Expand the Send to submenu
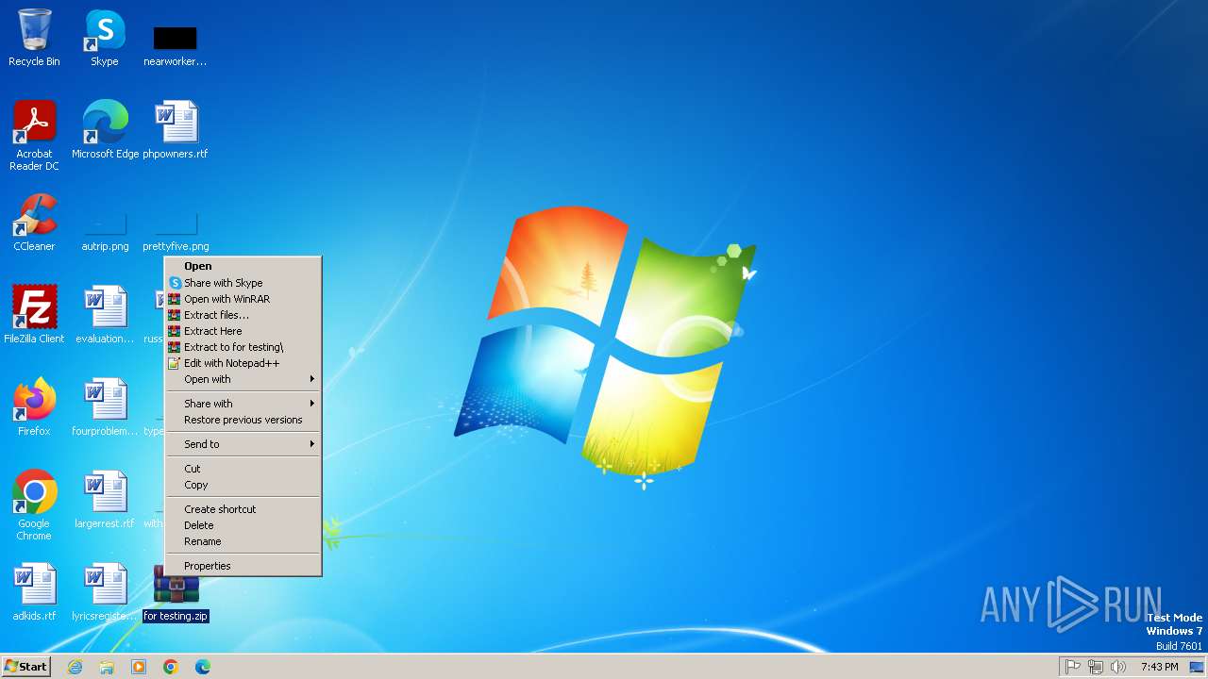 [243, 444]
